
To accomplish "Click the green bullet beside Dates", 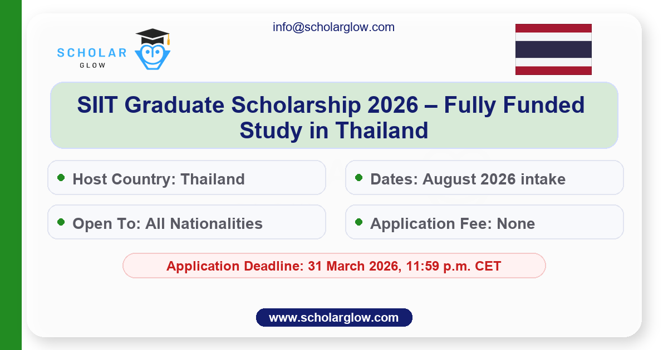I will point(359,178).
